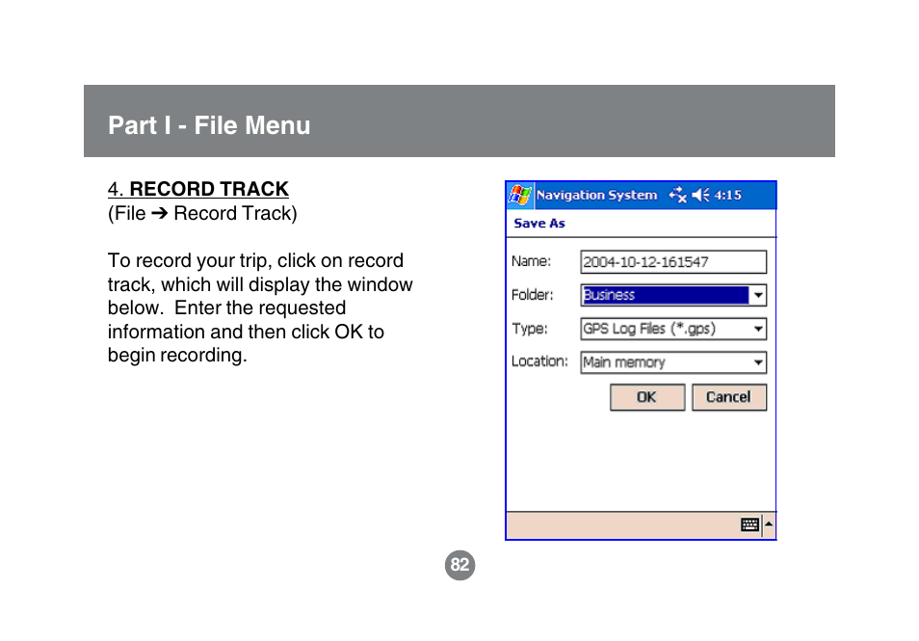Click the Navigation System title text
The height and width of the screenshot is (641, 919).
(x=596, y=195)
